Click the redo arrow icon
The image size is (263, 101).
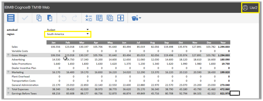[x=74, y=18]
